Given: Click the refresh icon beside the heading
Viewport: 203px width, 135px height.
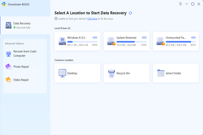Looking at the screenshot, I should click(x=130, y=13).
